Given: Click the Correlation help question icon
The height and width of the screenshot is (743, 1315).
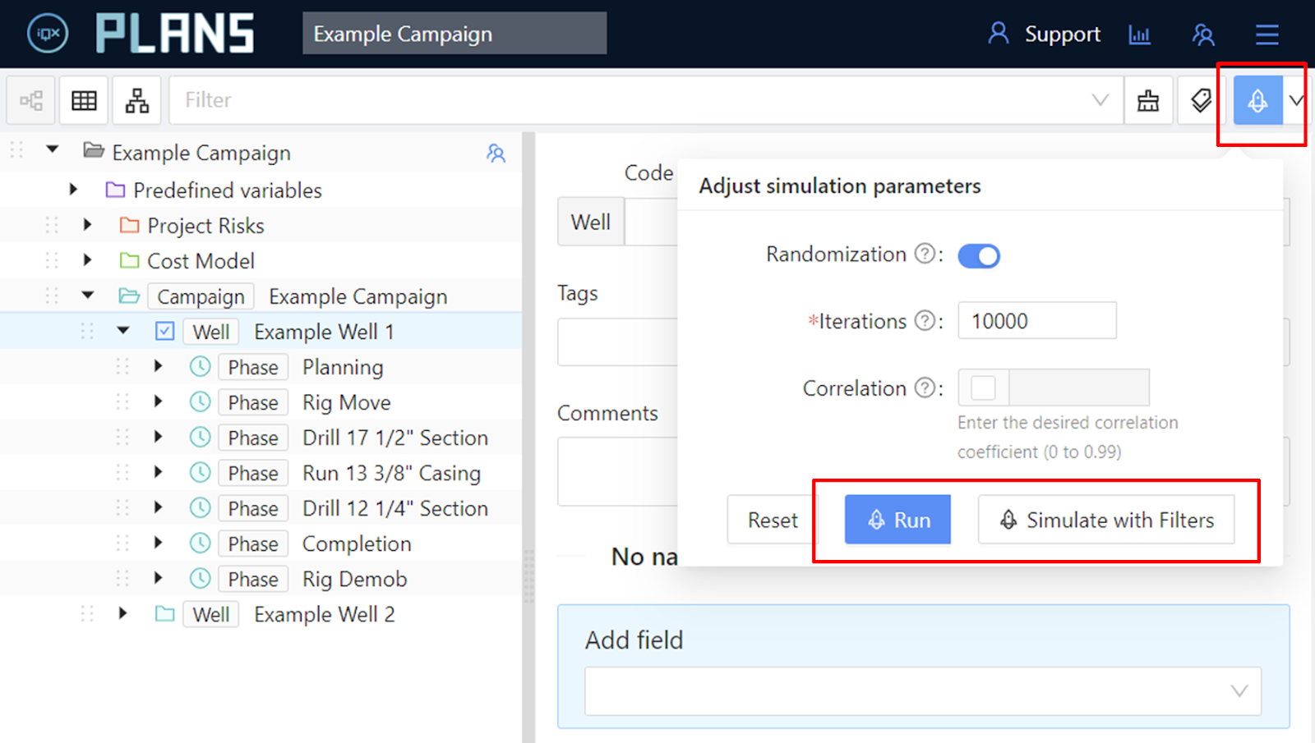Looking at the screenshot, I should [x=925, y=388].
